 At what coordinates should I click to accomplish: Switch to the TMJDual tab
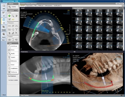tap(41, 6)
